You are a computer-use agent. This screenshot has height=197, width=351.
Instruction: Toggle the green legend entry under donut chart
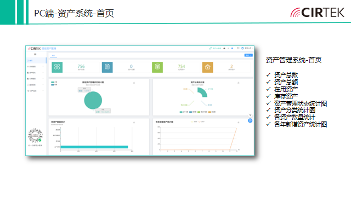202,112
